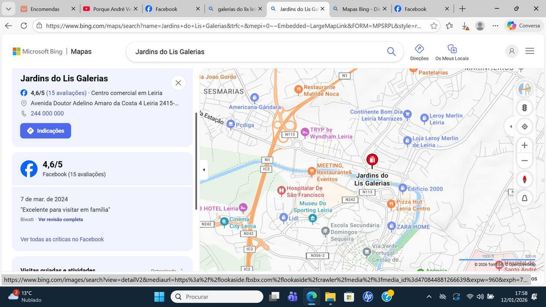Expand the map controls side arrow
The image size is (546, 307).
(x=511, y=127)
